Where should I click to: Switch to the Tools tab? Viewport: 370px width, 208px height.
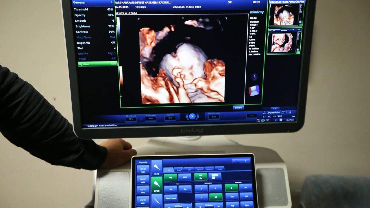[219, 168]
